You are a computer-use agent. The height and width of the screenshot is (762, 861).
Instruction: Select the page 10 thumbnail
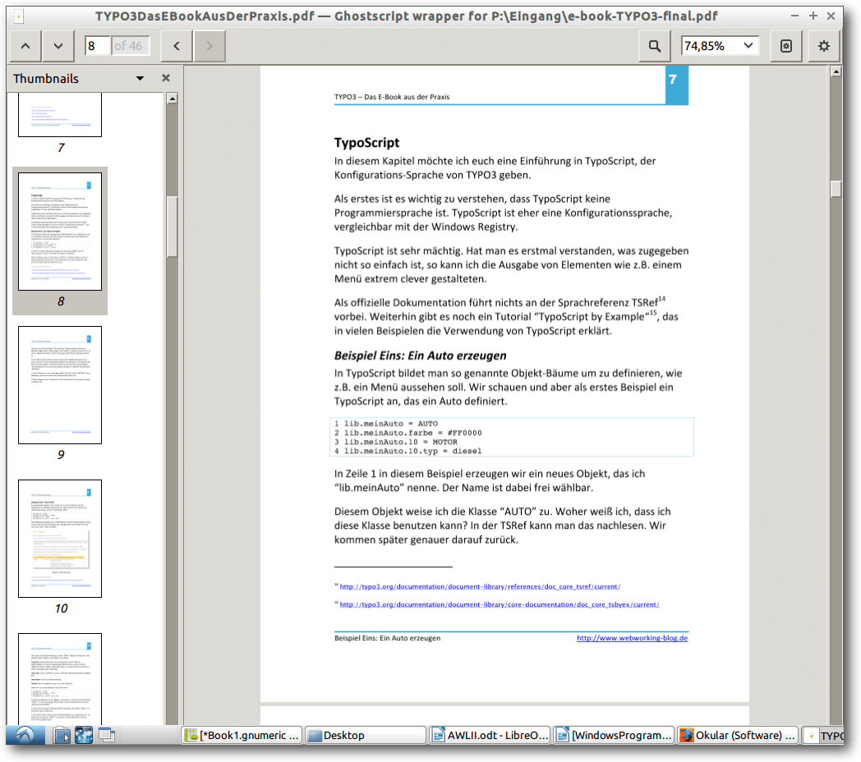pyautogui.click(x=60, y=539)
